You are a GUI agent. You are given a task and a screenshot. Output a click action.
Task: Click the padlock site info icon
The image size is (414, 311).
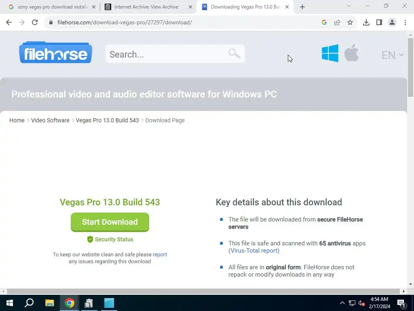pyautogui.click(x=51, y=23)
